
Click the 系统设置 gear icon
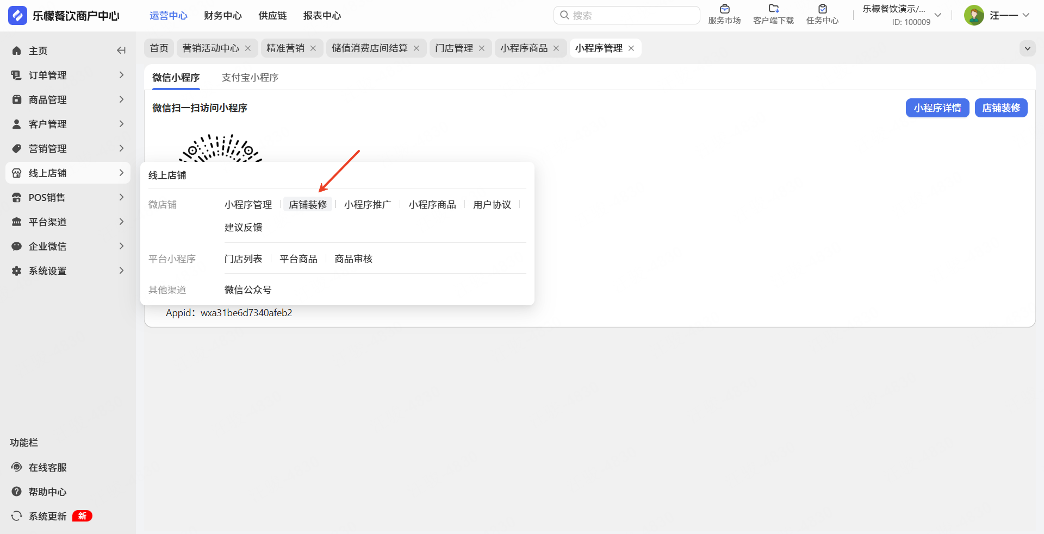click(x=17, y=271)
